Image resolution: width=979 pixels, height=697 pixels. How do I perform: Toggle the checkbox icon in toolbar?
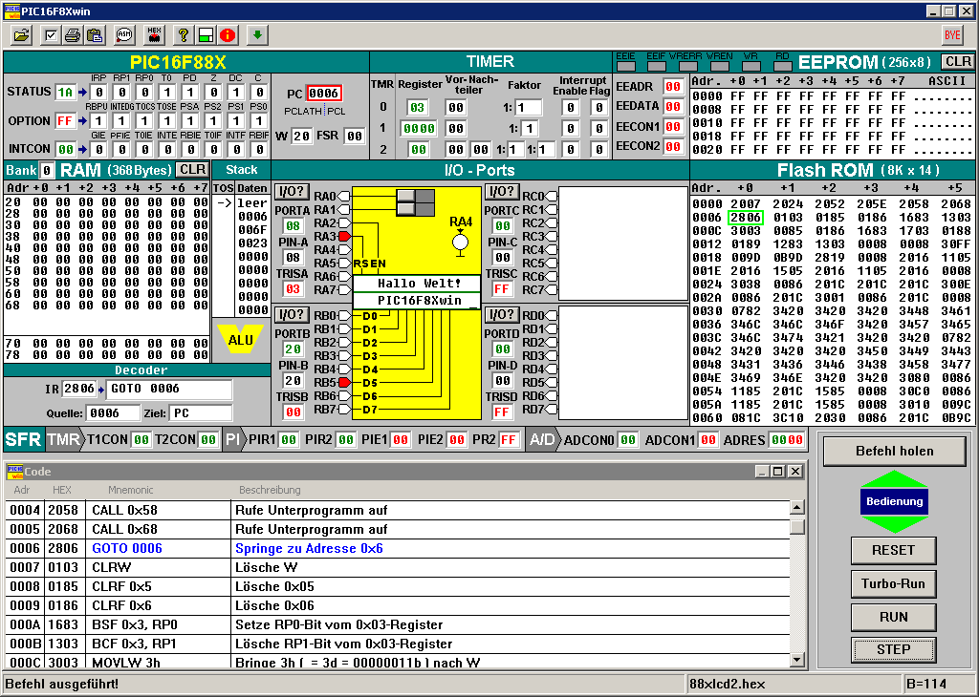coord(51,35)
